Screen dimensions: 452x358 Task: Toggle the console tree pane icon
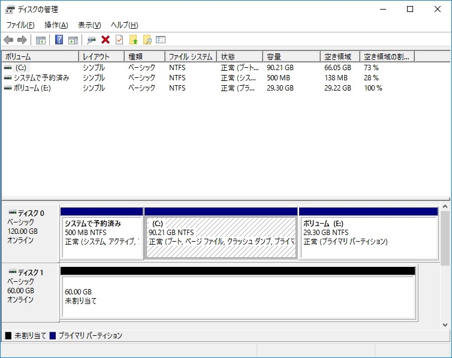click(x=41, y=40)
